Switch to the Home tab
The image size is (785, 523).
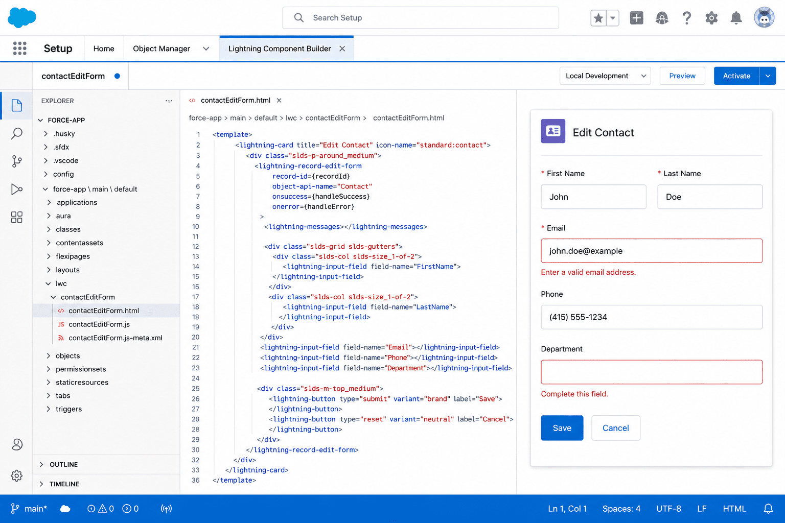(x=104, y=49)
